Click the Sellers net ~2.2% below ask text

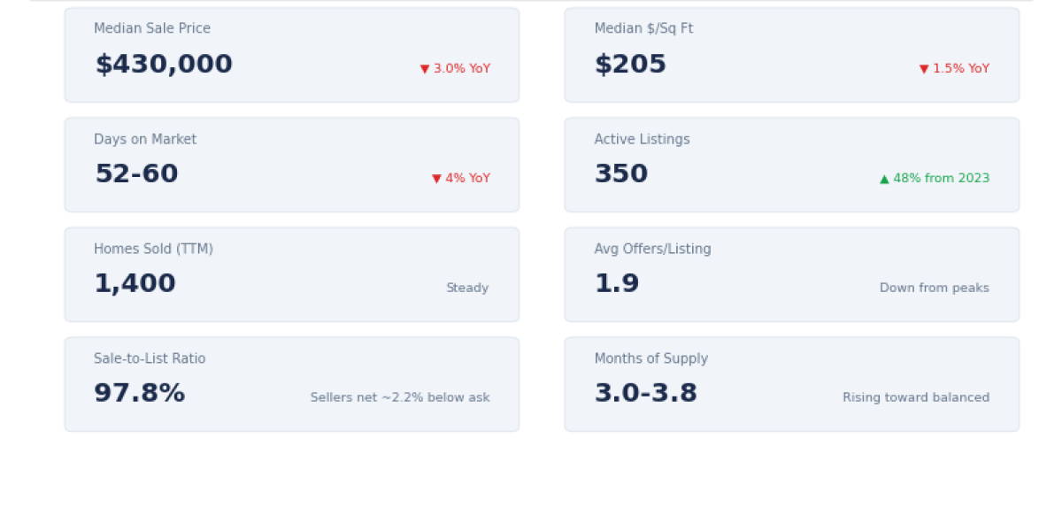pos(400,398)
